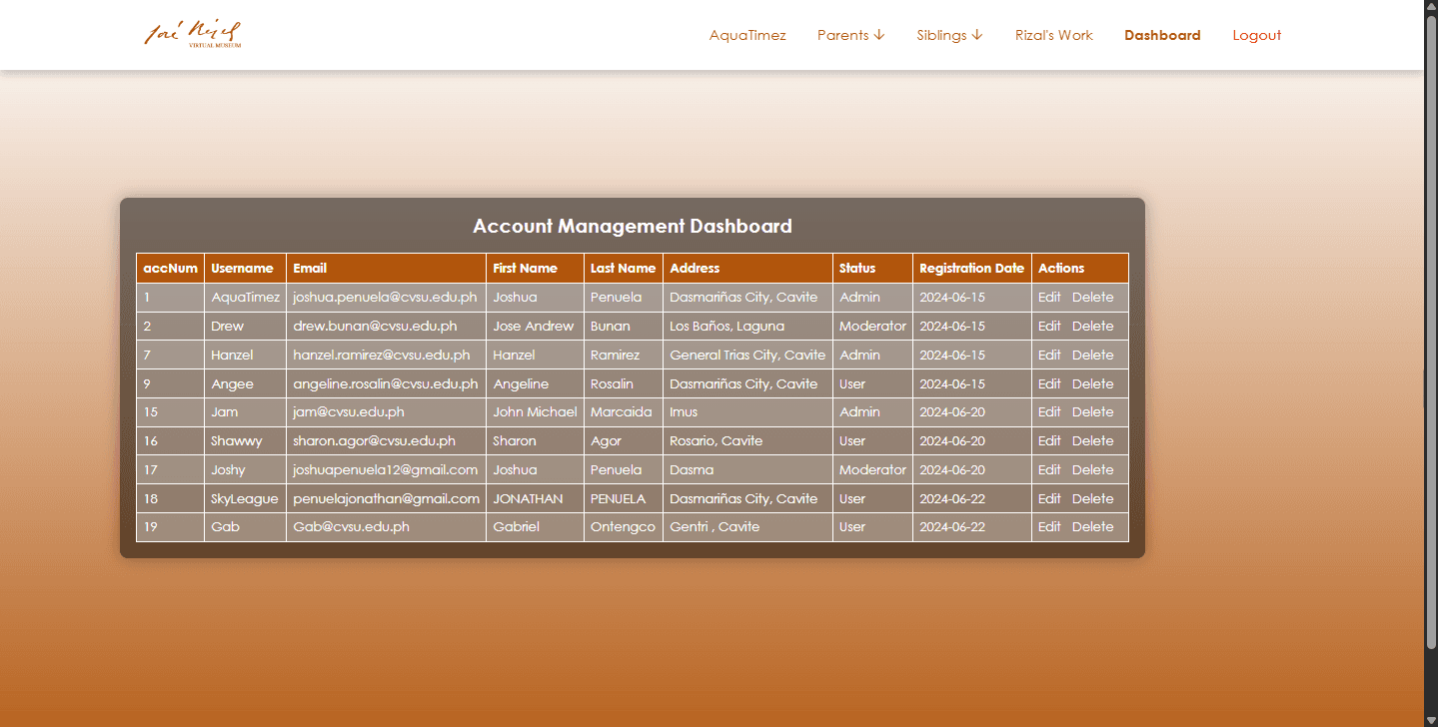Edit the Angee account

(1049, 383)
